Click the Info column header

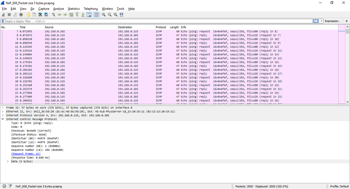pos(259,27)
